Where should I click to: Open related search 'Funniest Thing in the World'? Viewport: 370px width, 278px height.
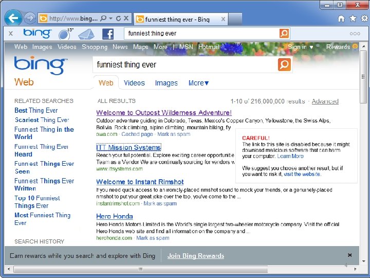[x=44, y=133]
